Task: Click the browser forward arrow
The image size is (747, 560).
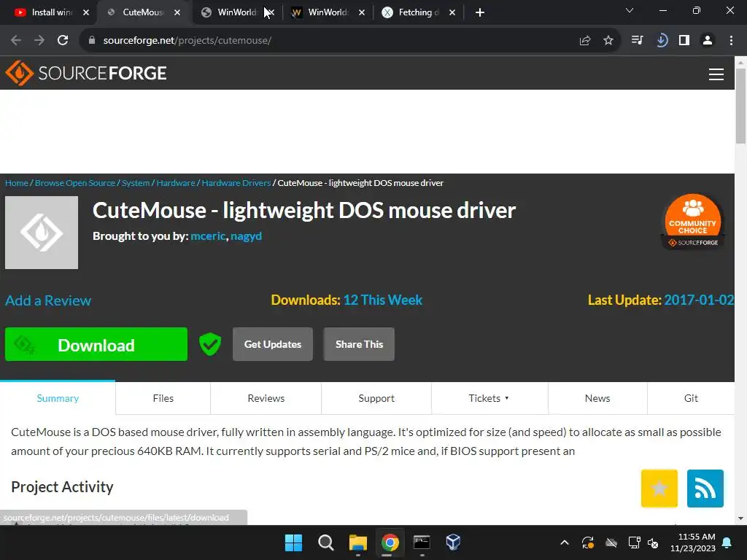Action: (39, 41)
